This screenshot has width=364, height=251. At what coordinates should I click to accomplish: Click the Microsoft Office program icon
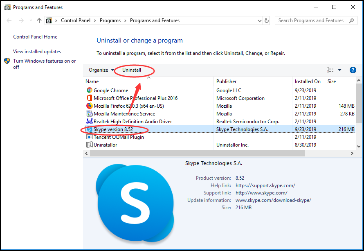tap(90, 98)
